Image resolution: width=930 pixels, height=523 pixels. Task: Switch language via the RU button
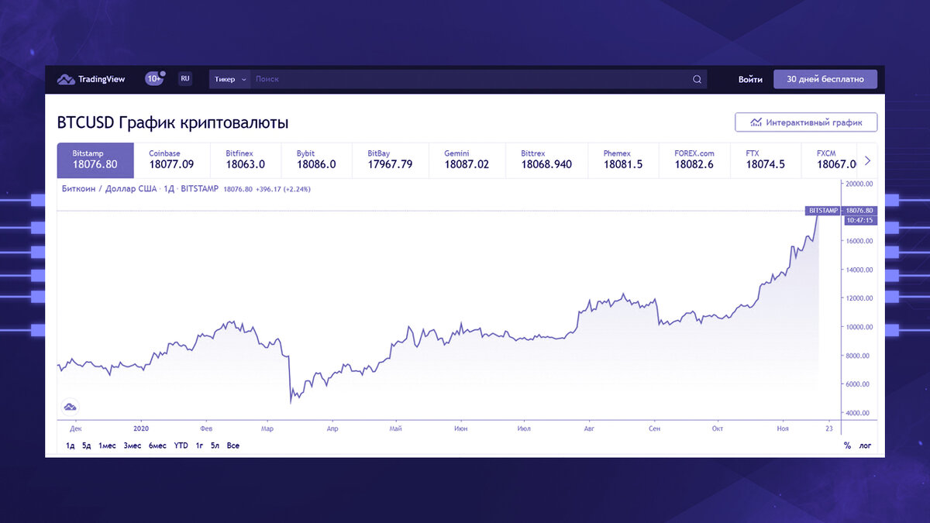coord(185,78)
